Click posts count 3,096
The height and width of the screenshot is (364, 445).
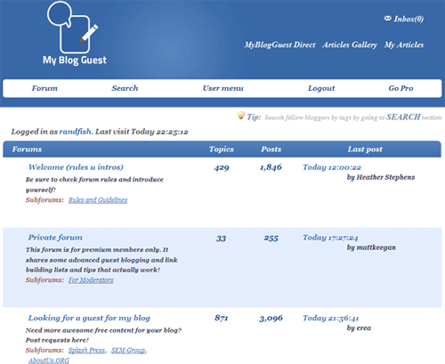click(271, 319)
